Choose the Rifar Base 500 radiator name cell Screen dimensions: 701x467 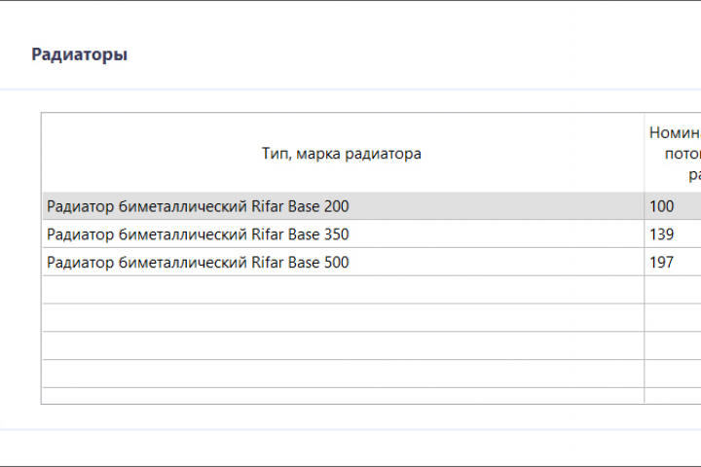click(x=344, y=262)
